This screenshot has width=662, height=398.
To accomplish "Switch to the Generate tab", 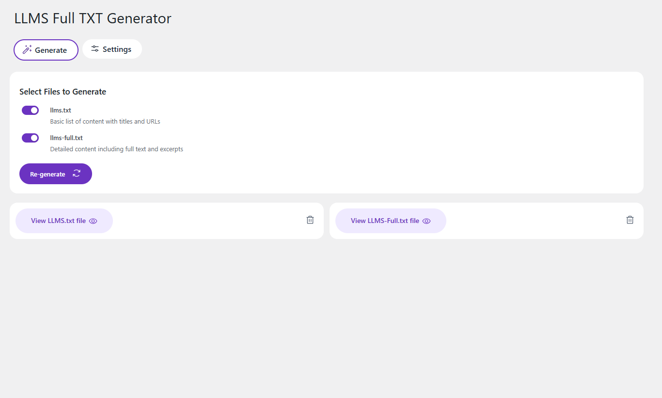I will coord(46,50).
